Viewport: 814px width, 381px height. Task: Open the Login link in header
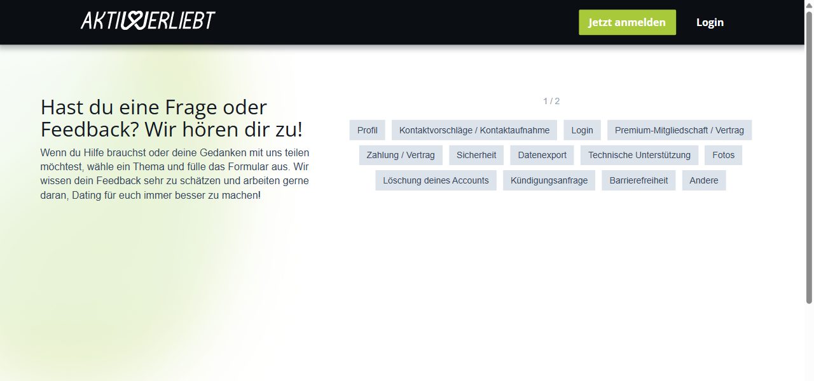pyautogui.click(x=710, y=22)
